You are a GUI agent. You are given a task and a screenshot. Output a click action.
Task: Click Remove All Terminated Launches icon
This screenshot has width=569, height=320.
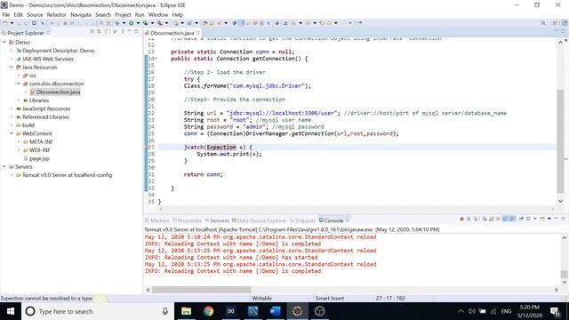tap(476, 219)
